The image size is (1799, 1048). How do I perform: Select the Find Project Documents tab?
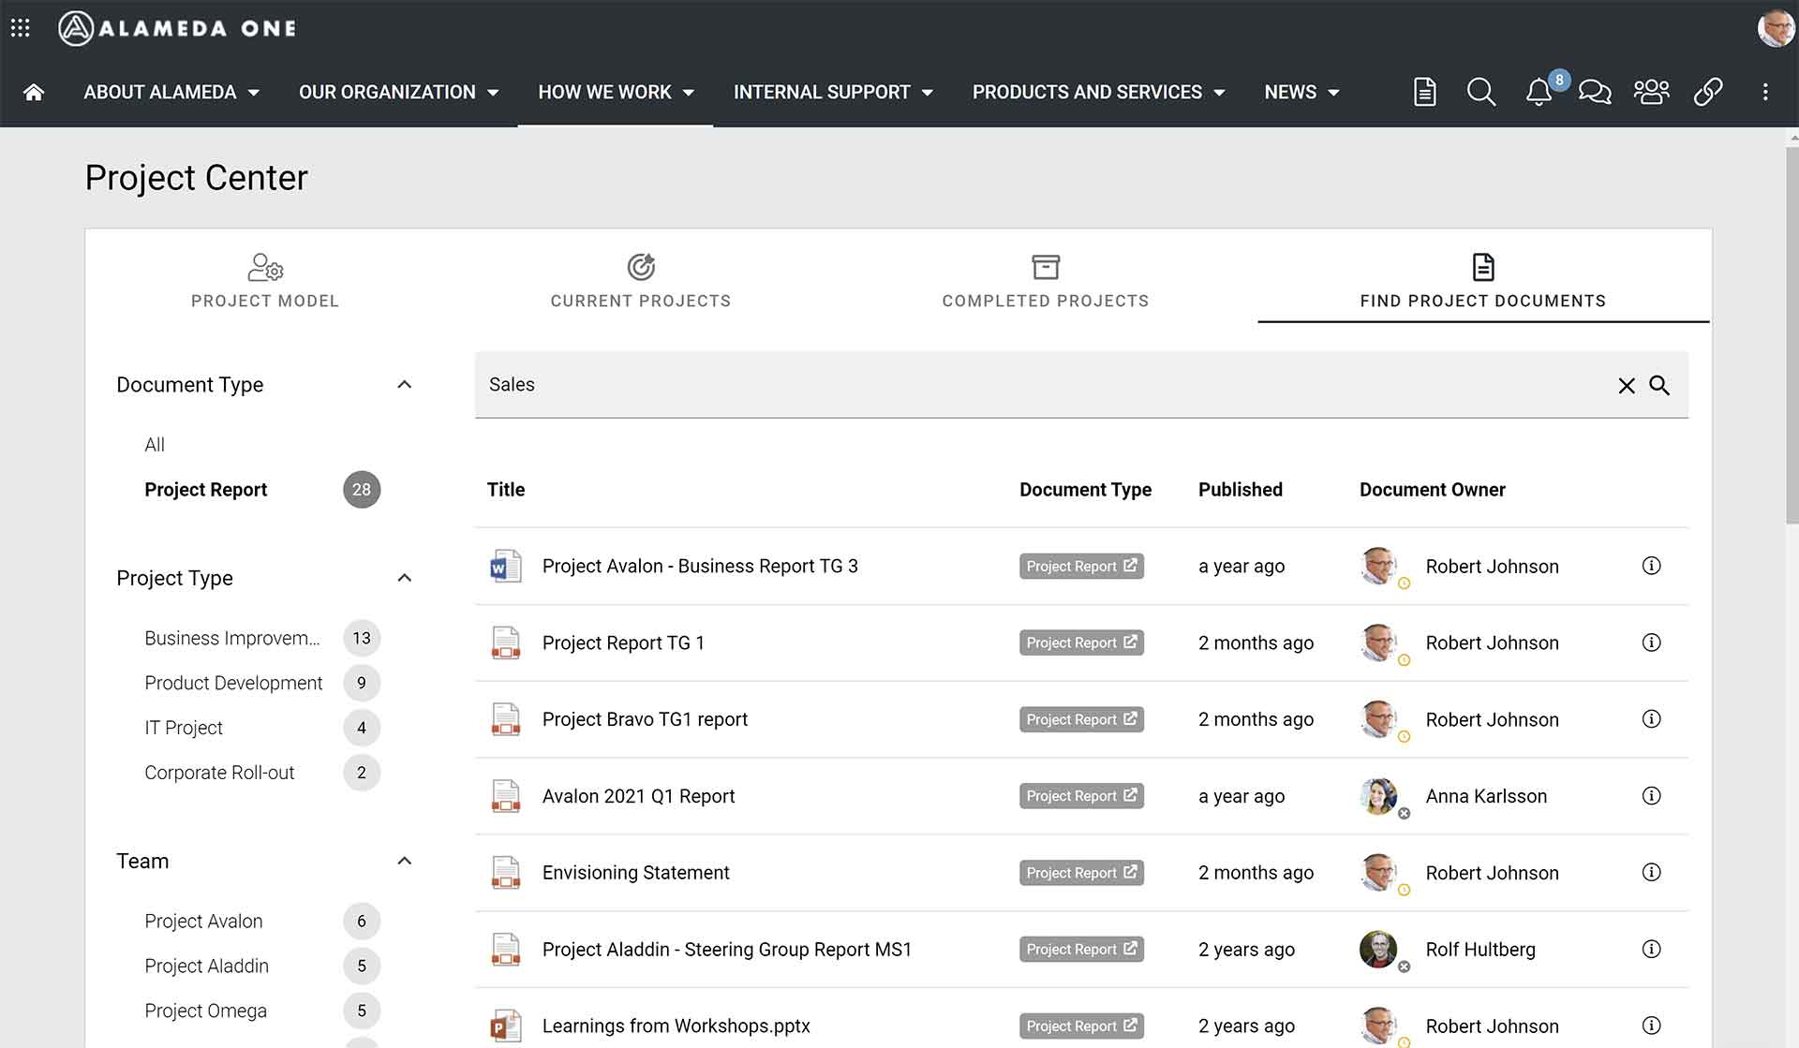(x=1483, y=281)
